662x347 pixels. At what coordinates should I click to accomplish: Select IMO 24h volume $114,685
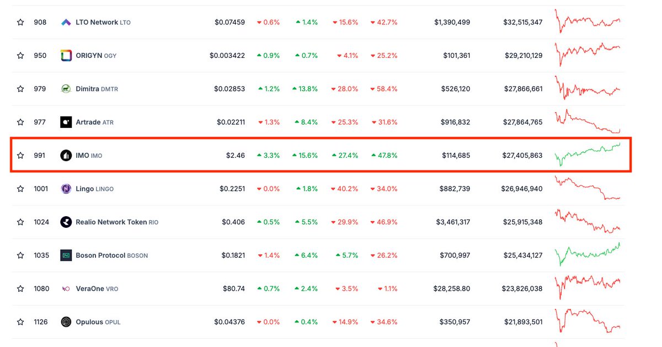coord(456,156)
